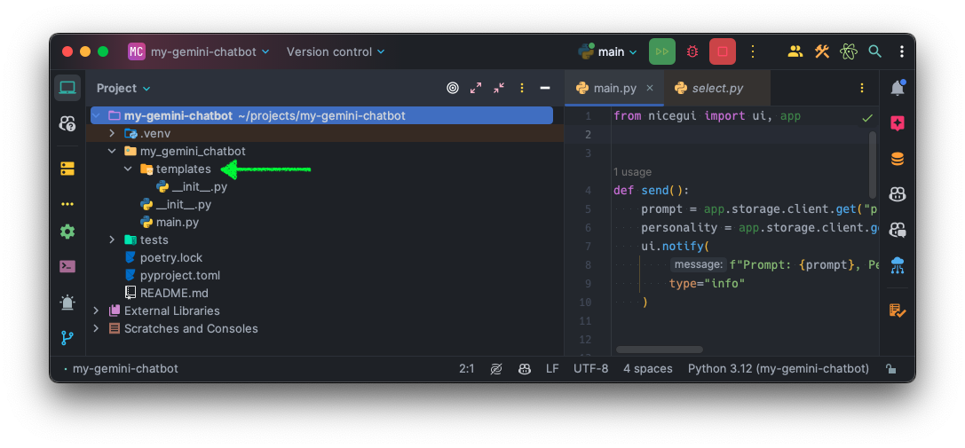Open the Terminal tool window
The height and width of the screenshot is (448, 965).
tap(67, 266)
